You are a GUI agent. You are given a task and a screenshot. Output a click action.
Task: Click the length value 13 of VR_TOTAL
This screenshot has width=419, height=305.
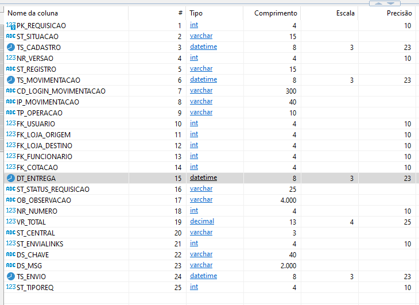293,222
